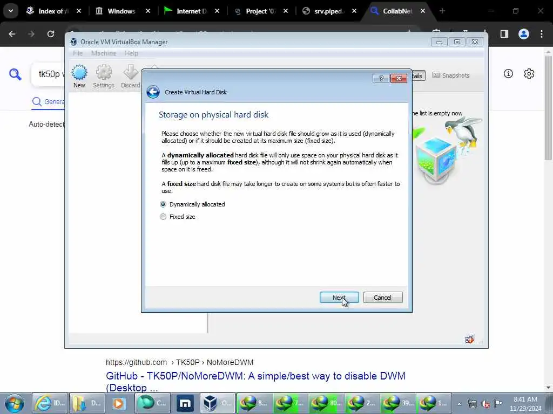Open the File menu in VirtualBox Manager

pyautogui.click(x=78, y=53)
